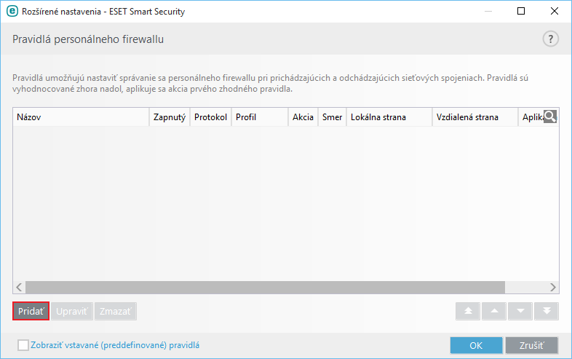Screen dimensions: 572x359
Task: Maximize the Rozšírené nastavenia window
Action: (x=521, y=12)
